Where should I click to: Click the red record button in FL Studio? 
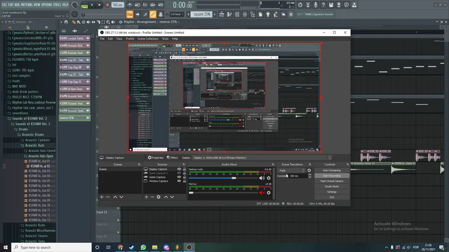(107, 5)
